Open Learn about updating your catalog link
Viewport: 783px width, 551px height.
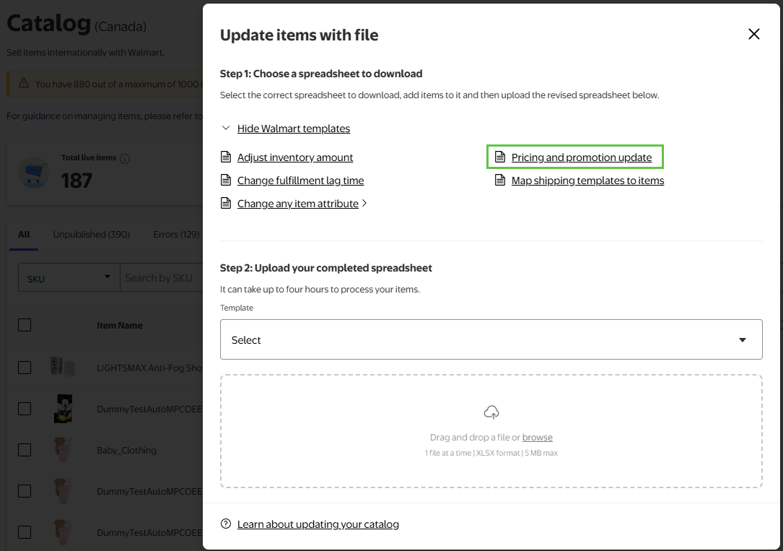[x=318, y=524]
